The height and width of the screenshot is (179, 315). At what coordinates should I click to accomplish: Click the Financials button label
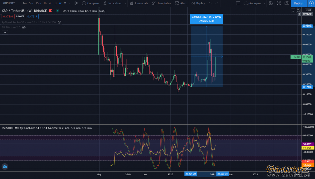pos(141,3)
